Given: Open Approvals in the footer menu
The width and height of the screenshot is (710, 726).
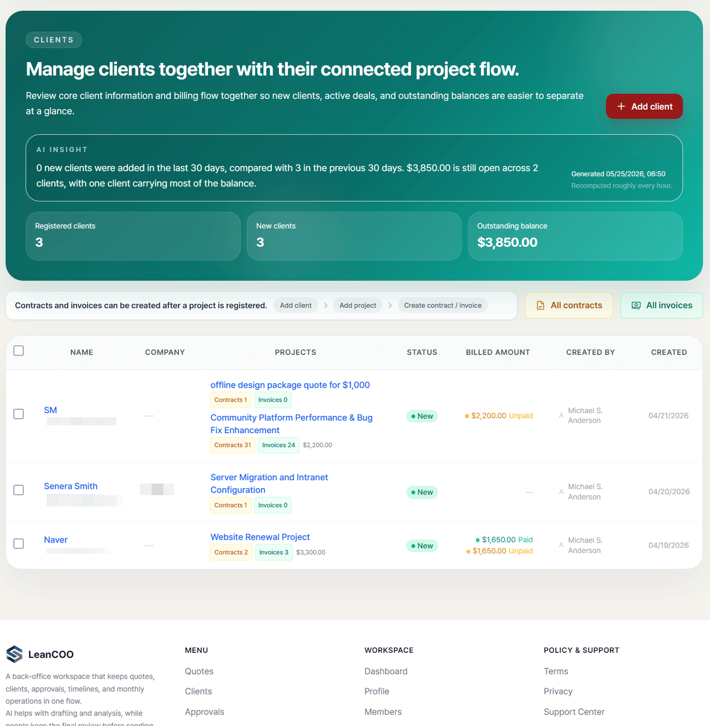Looking at the screenshot, I should 205,712.
